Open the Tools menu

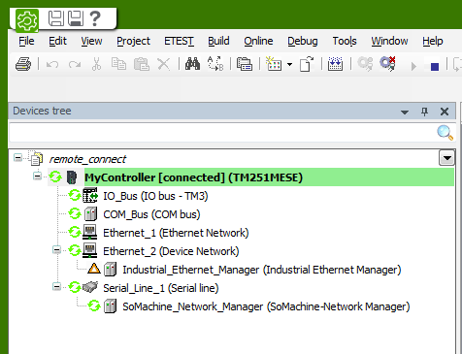345,41
